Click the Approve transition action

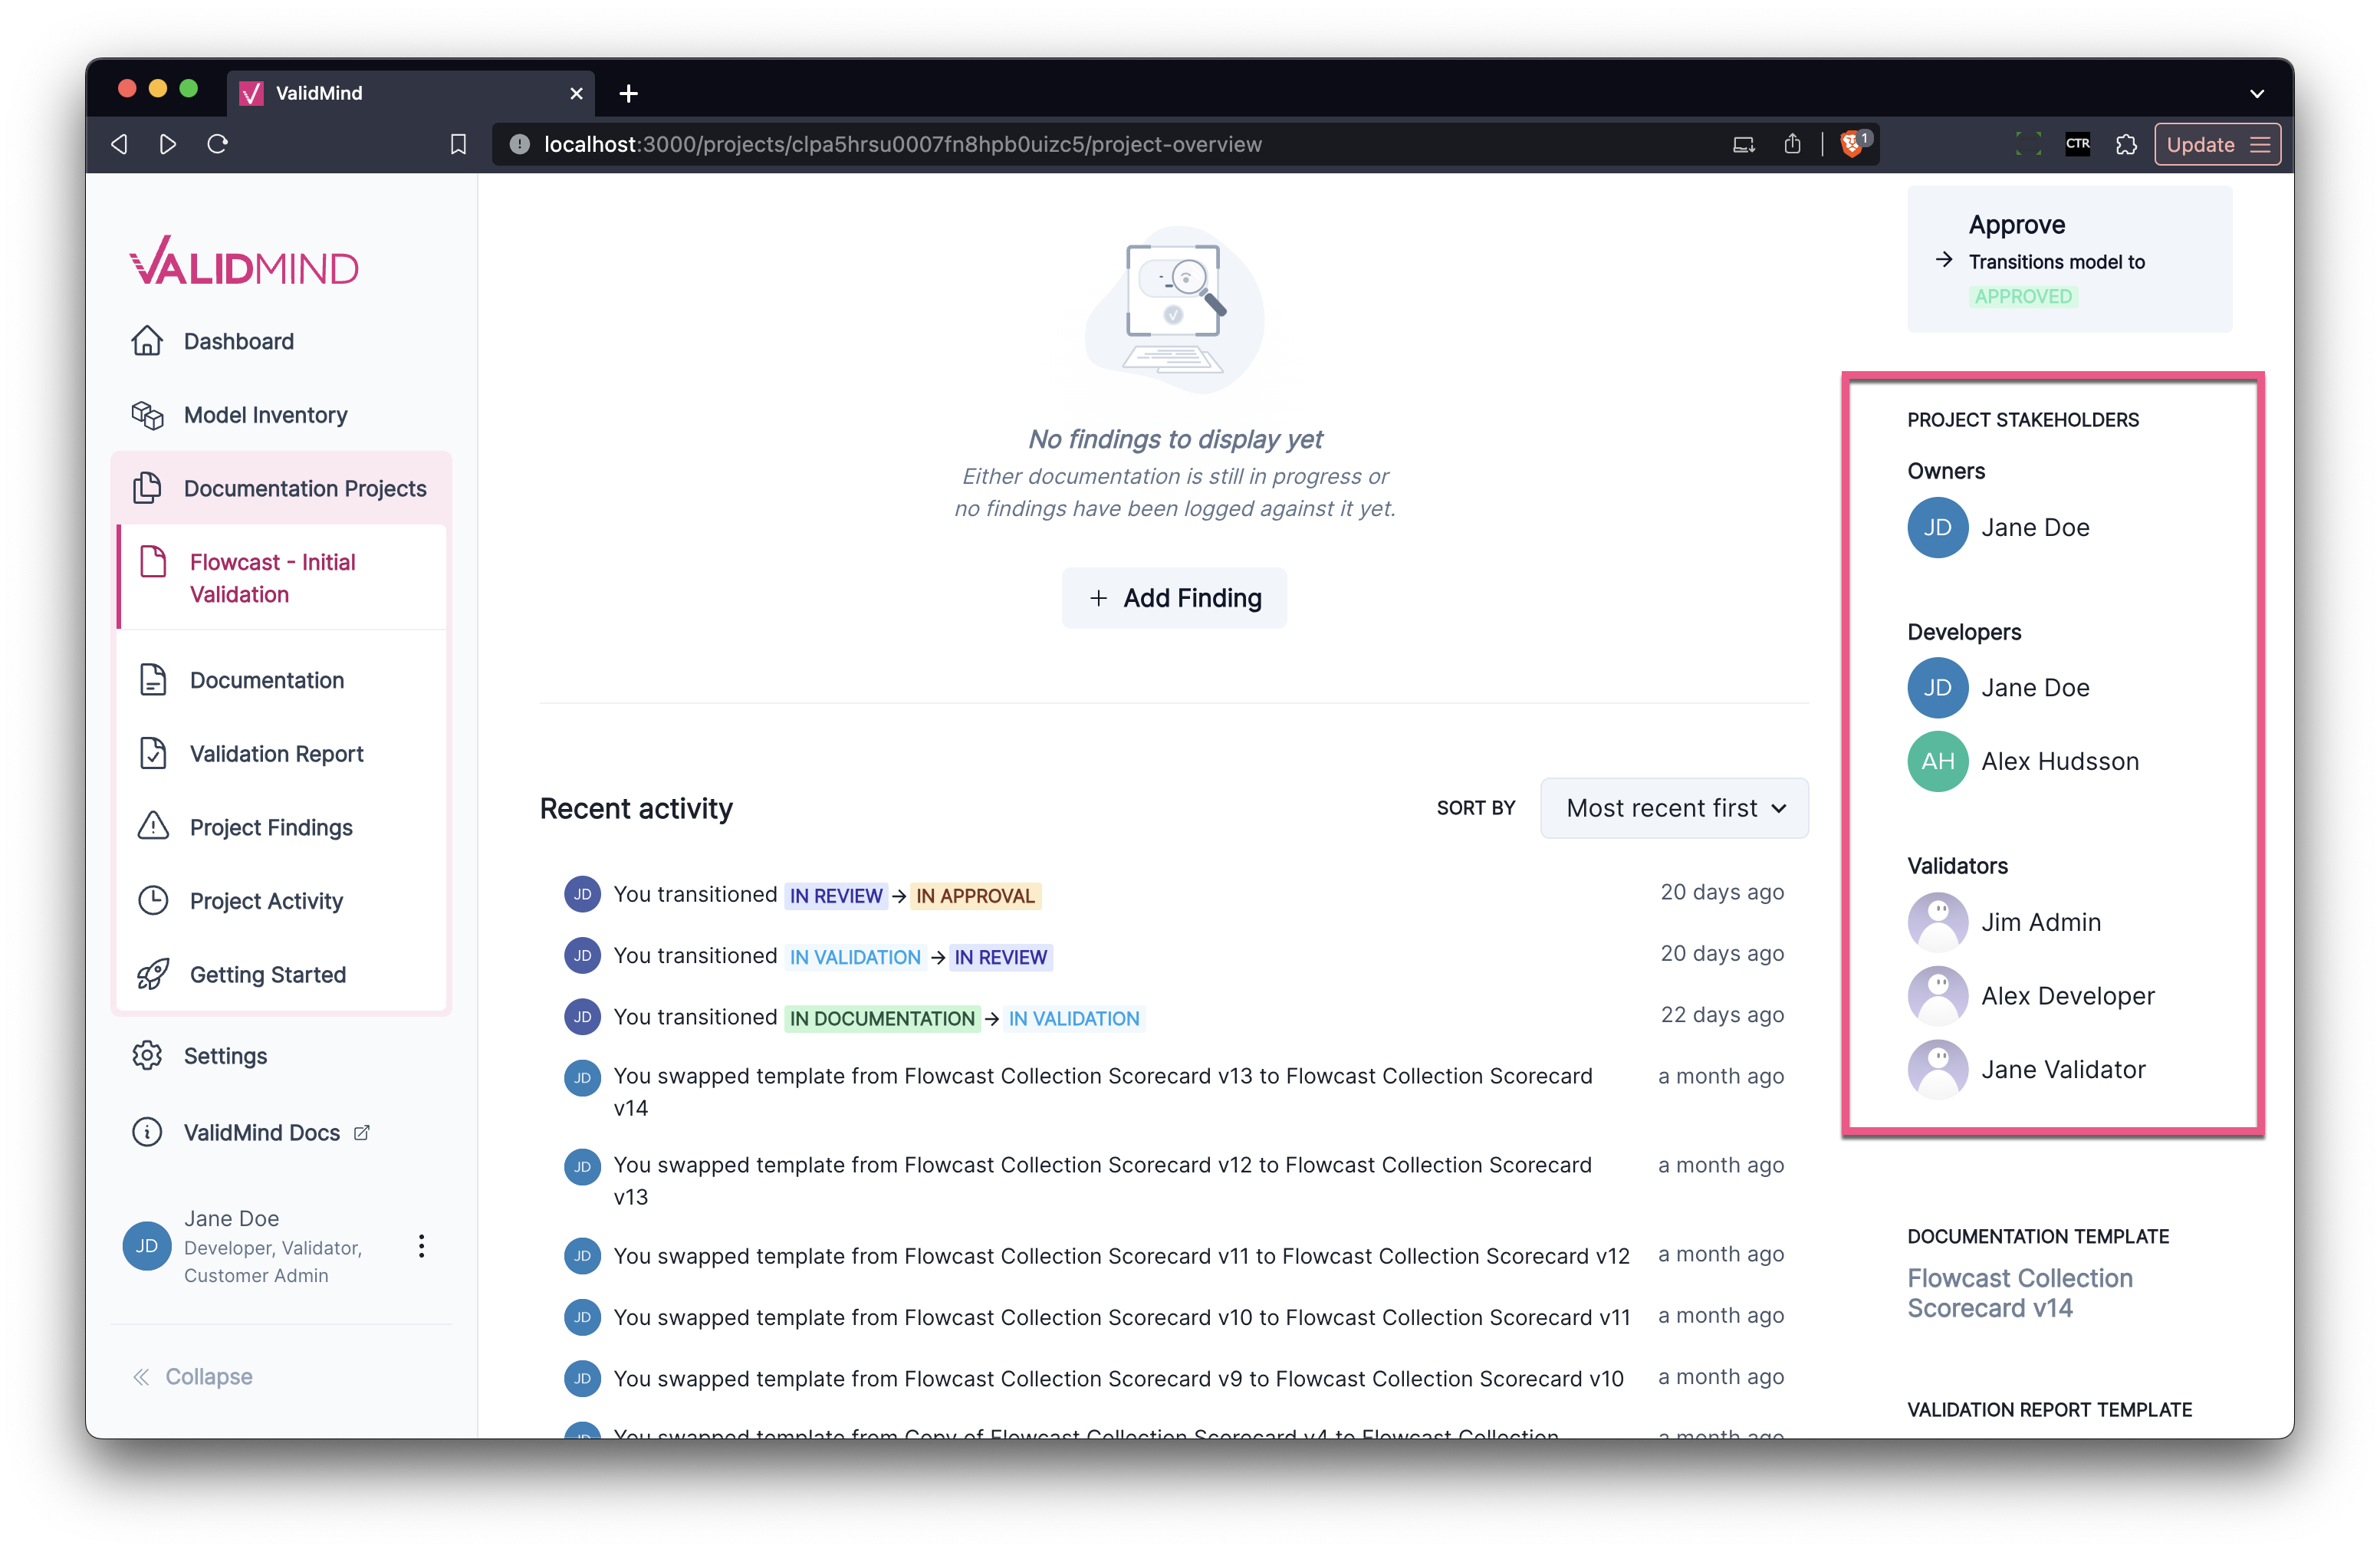pos(2016,225)
